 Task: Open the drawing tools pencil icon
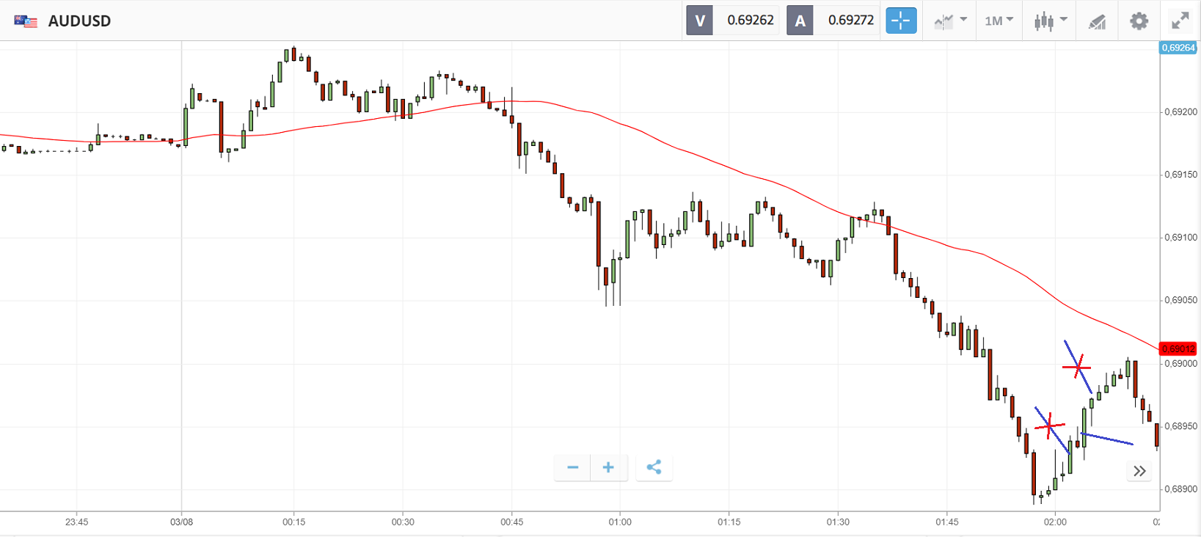[x=1097, y=21]
